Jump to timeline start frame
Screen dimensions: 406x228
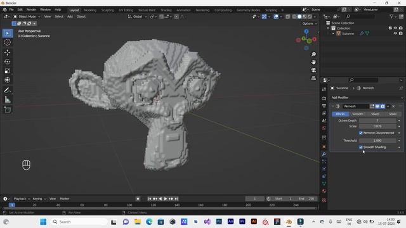150,199
